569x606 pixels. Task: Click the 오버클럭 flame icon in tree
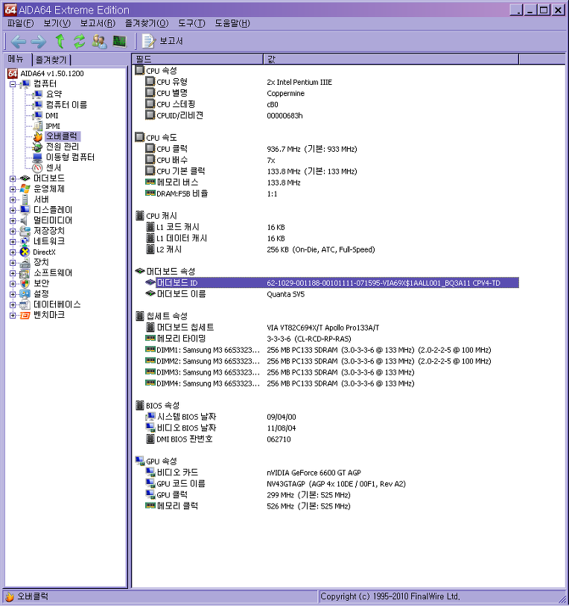tap(37, 136)
